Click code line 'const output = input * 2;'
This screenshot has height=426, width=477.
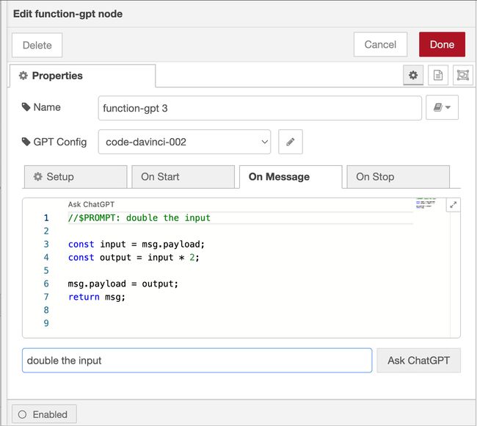(134, 258)
